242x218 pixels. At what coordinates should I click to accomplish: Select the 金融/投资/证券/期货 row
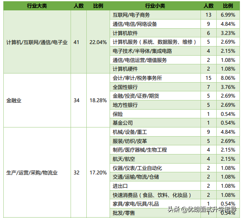coord(175,96)
